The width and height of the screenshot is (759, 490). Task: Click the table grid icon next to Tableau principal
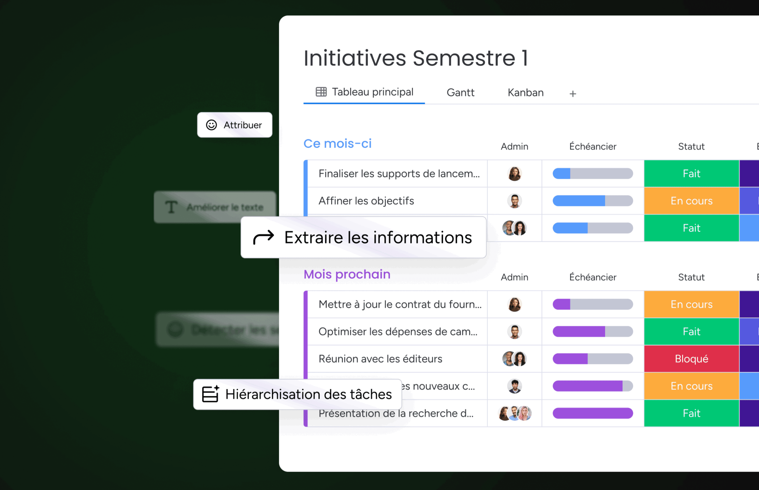(x=321, y=92)
